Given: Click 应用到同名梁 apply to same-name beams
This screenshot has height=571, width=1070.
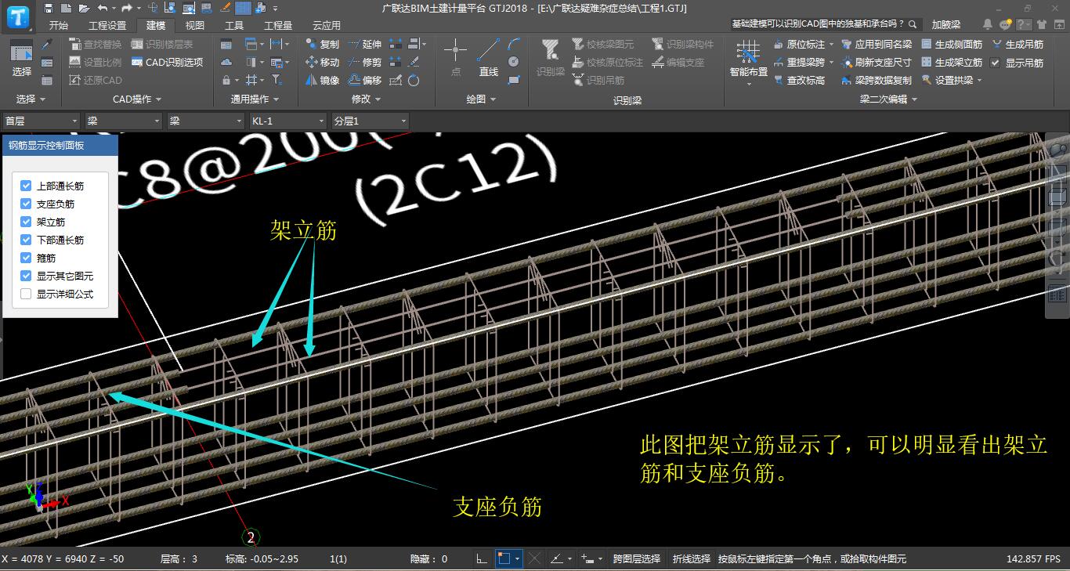Looking at the screenshot, I should 877,45.
